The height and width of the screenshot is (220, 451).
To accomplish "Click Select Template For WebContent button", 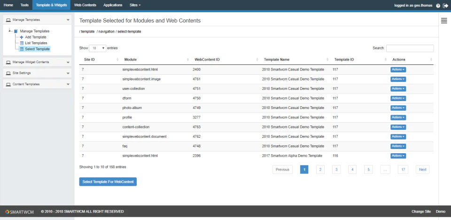I will tap(108, 182).
